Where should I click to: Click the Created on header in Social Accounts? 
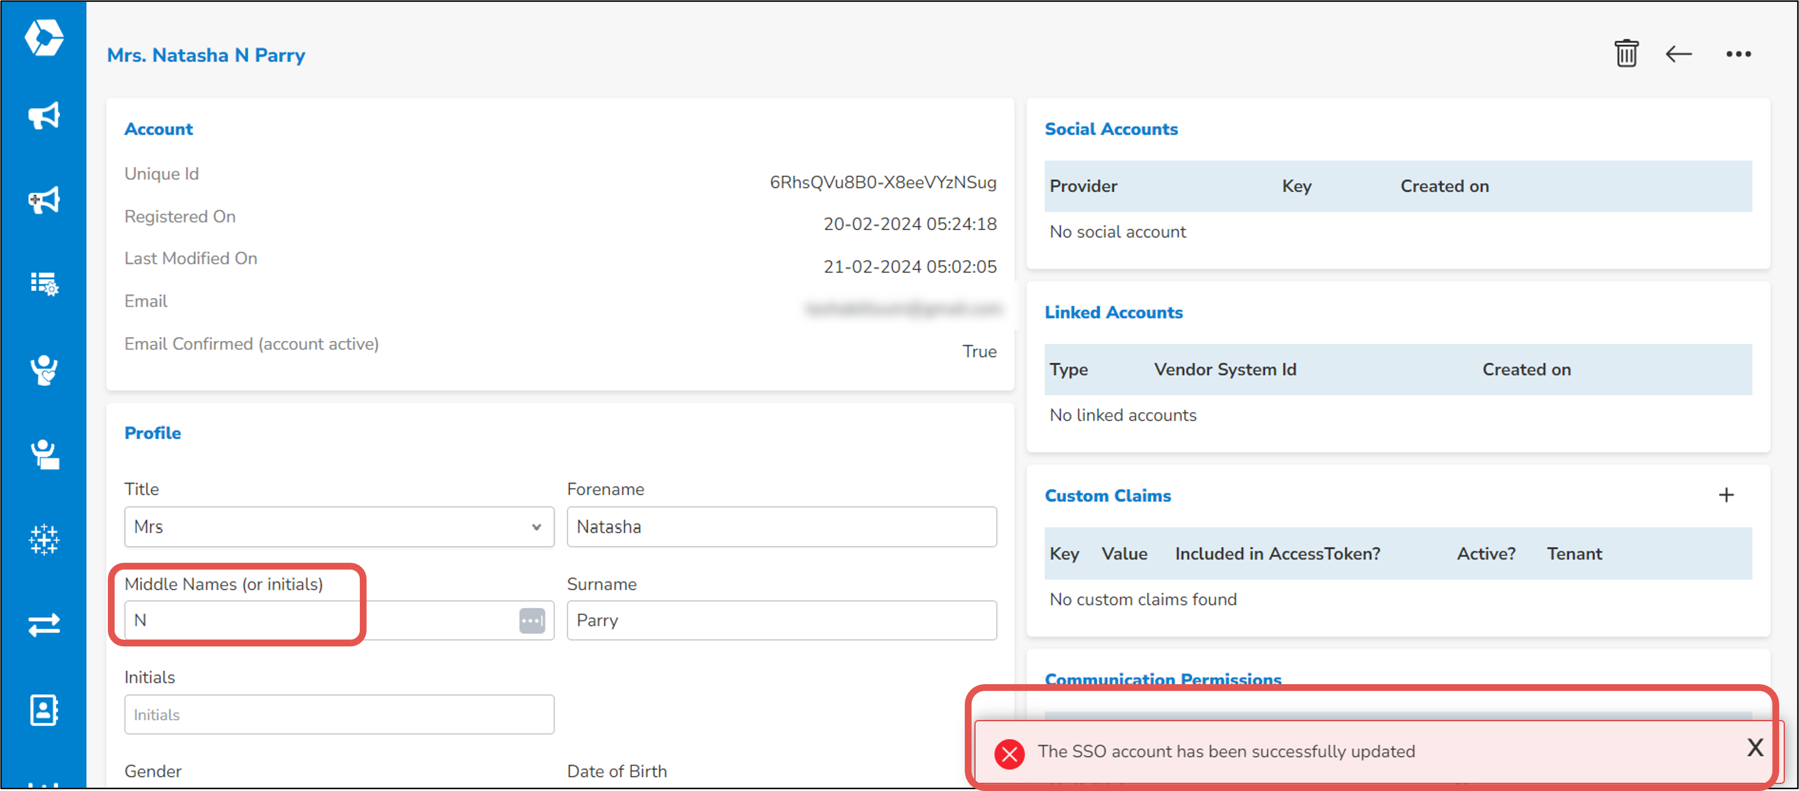1444,187
